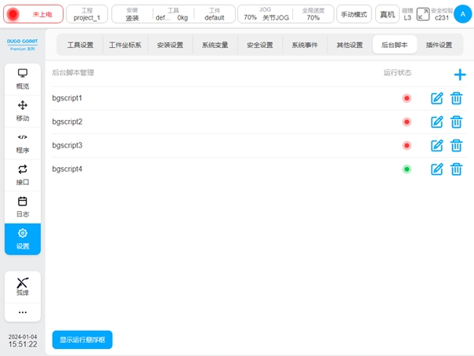Viewport: 474px width, 356px height.
Task: Switch to the 安全设置 tab
Action: click(259, 45)
